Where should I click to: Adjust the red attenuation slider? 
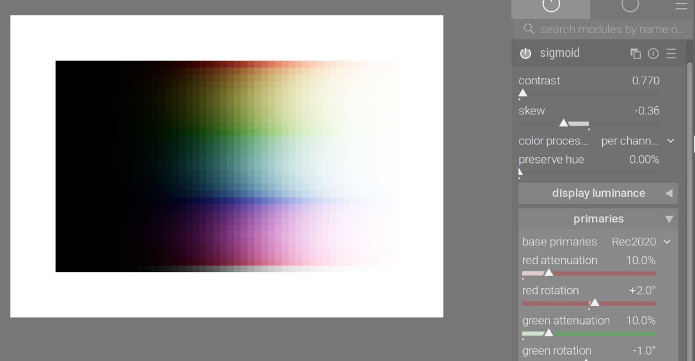(x=548, y=273)
